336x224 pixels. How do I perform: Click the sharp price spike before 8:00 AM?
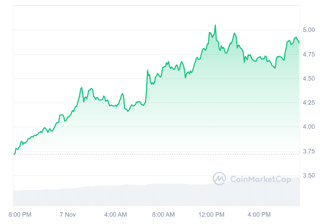[x=148, y=71]
